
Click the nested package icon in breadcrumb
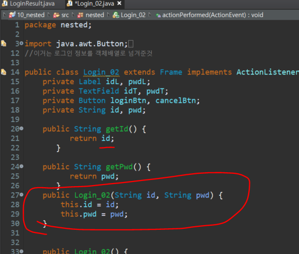(x=81, y=15)
